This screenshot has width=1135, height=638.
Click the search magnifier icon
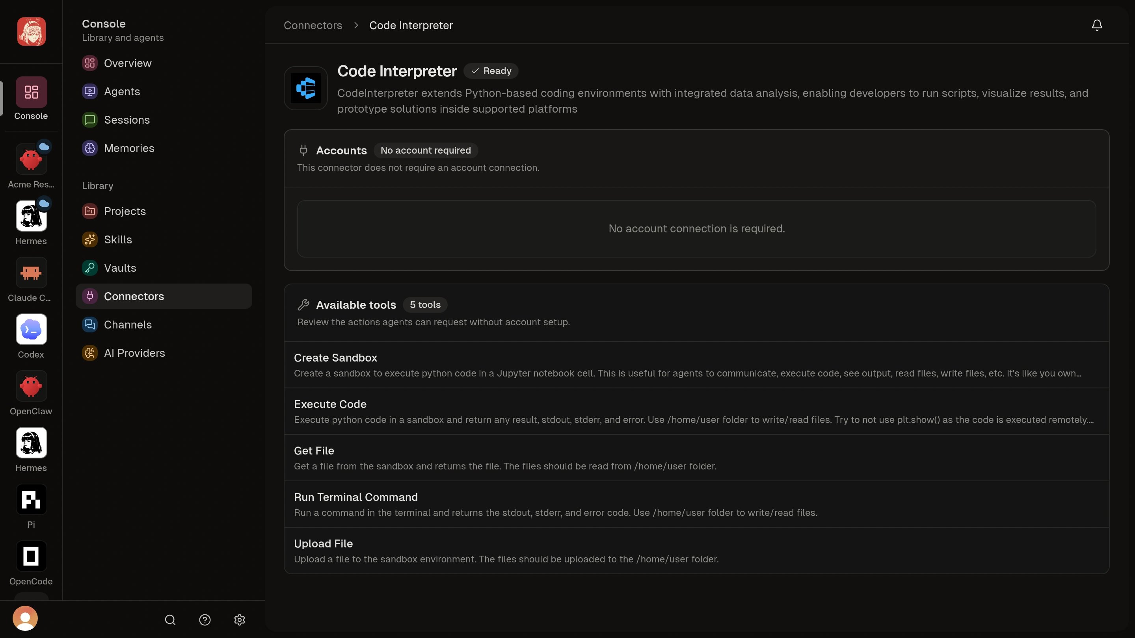pyautogui.click(x=170, y=619)
